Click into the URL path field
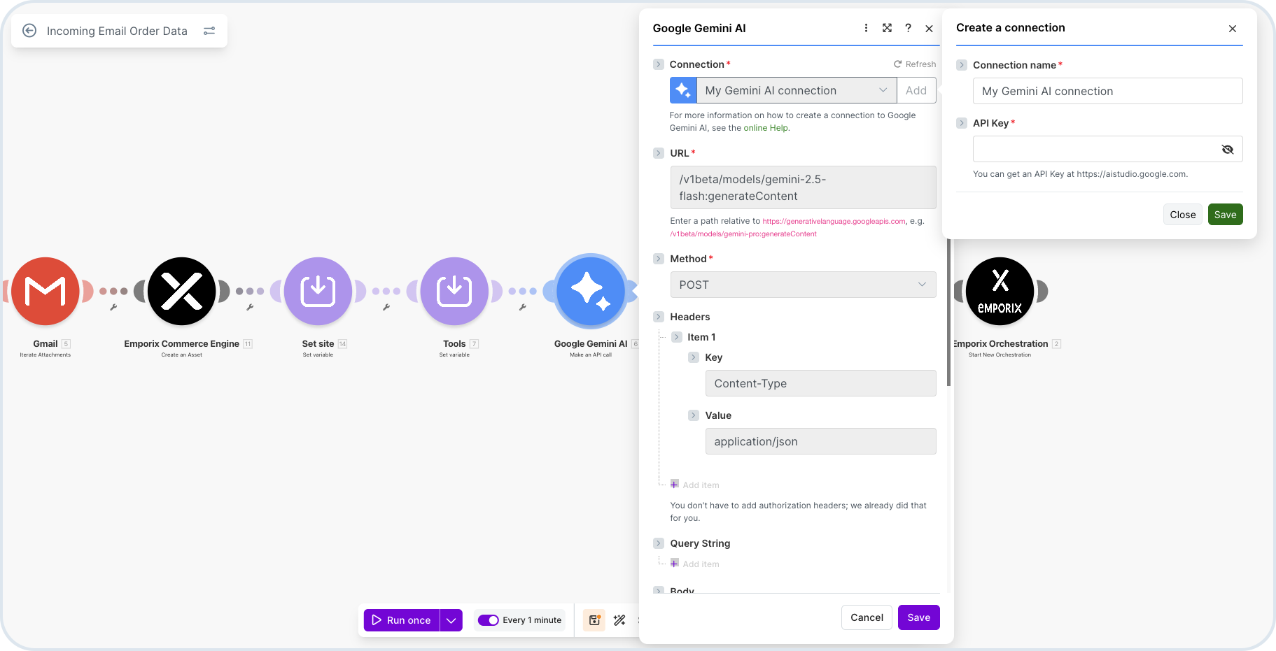Screen dimensions: 1276x651 803,187
